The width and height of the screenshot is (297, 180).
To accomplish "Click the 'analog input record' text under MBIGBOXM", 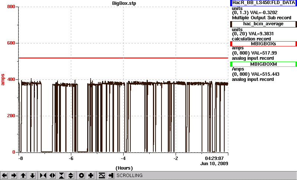I will click(x=253, y=79).
